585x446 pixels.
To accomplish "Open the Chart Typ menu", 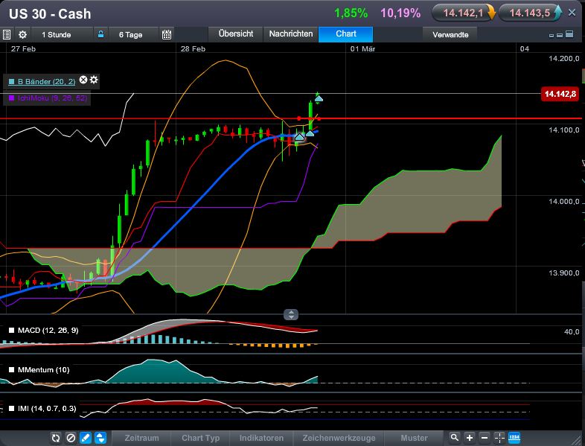I will 200,438.
